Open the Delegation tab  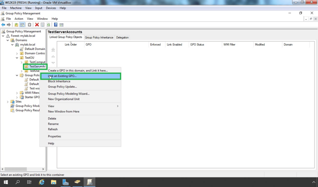pos(122,38)
